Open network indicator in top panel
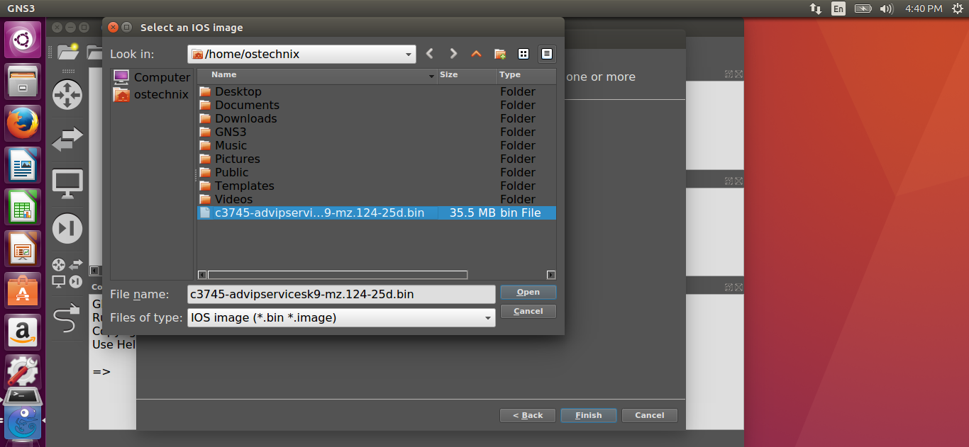The width and height of the screenshot is (969, 447). (816, 9)
